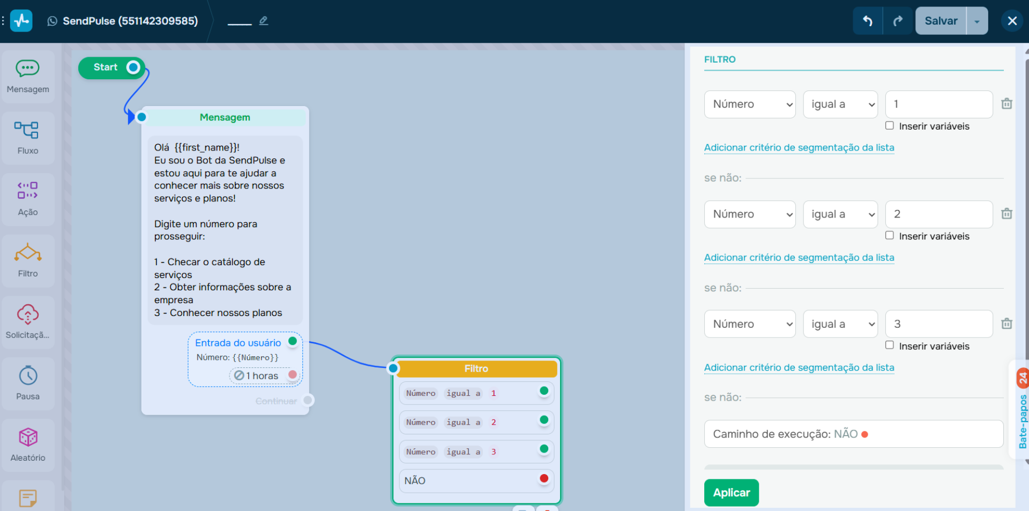
Task: Open first condition igual a operator dropdown
Action: (x=840, y=104)
